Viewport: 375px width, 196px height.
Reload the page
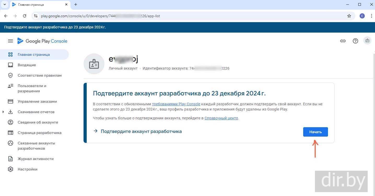pos(25,16)
